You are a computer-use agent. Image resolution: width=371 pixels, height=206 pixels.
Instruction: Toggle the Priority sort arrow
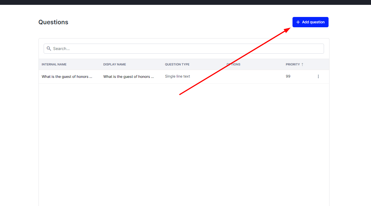pyautogui.click(x=302, y=65)
